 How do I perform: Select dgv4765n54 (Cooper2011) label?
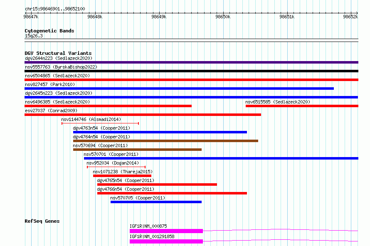coord(126,180)
